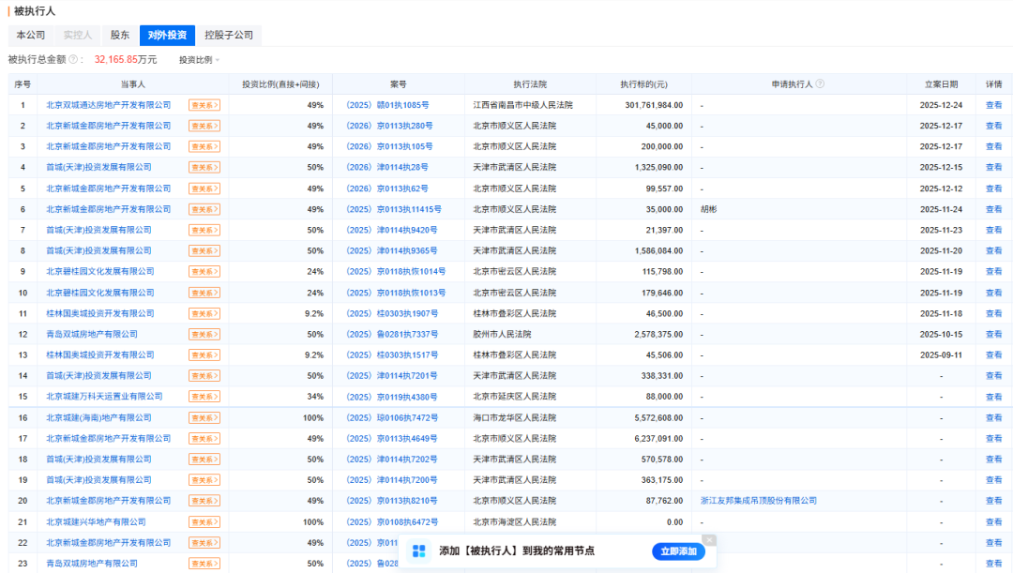The height and width of the screenshot is (573, 1013).
Task: Open the 股东 tab
Action: pyautogui.click(x=119, y=35)
